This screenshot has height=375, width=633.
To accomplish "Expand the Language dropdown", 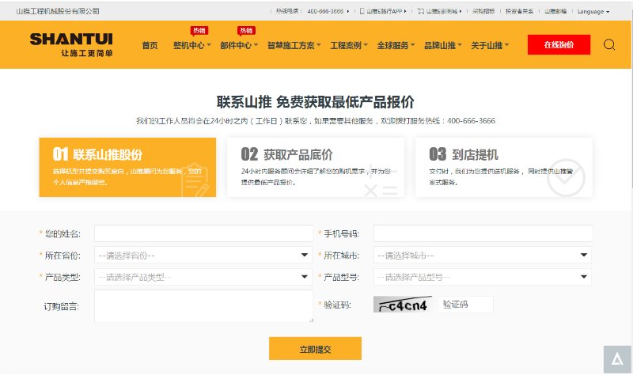I will (x=593, y=11).
